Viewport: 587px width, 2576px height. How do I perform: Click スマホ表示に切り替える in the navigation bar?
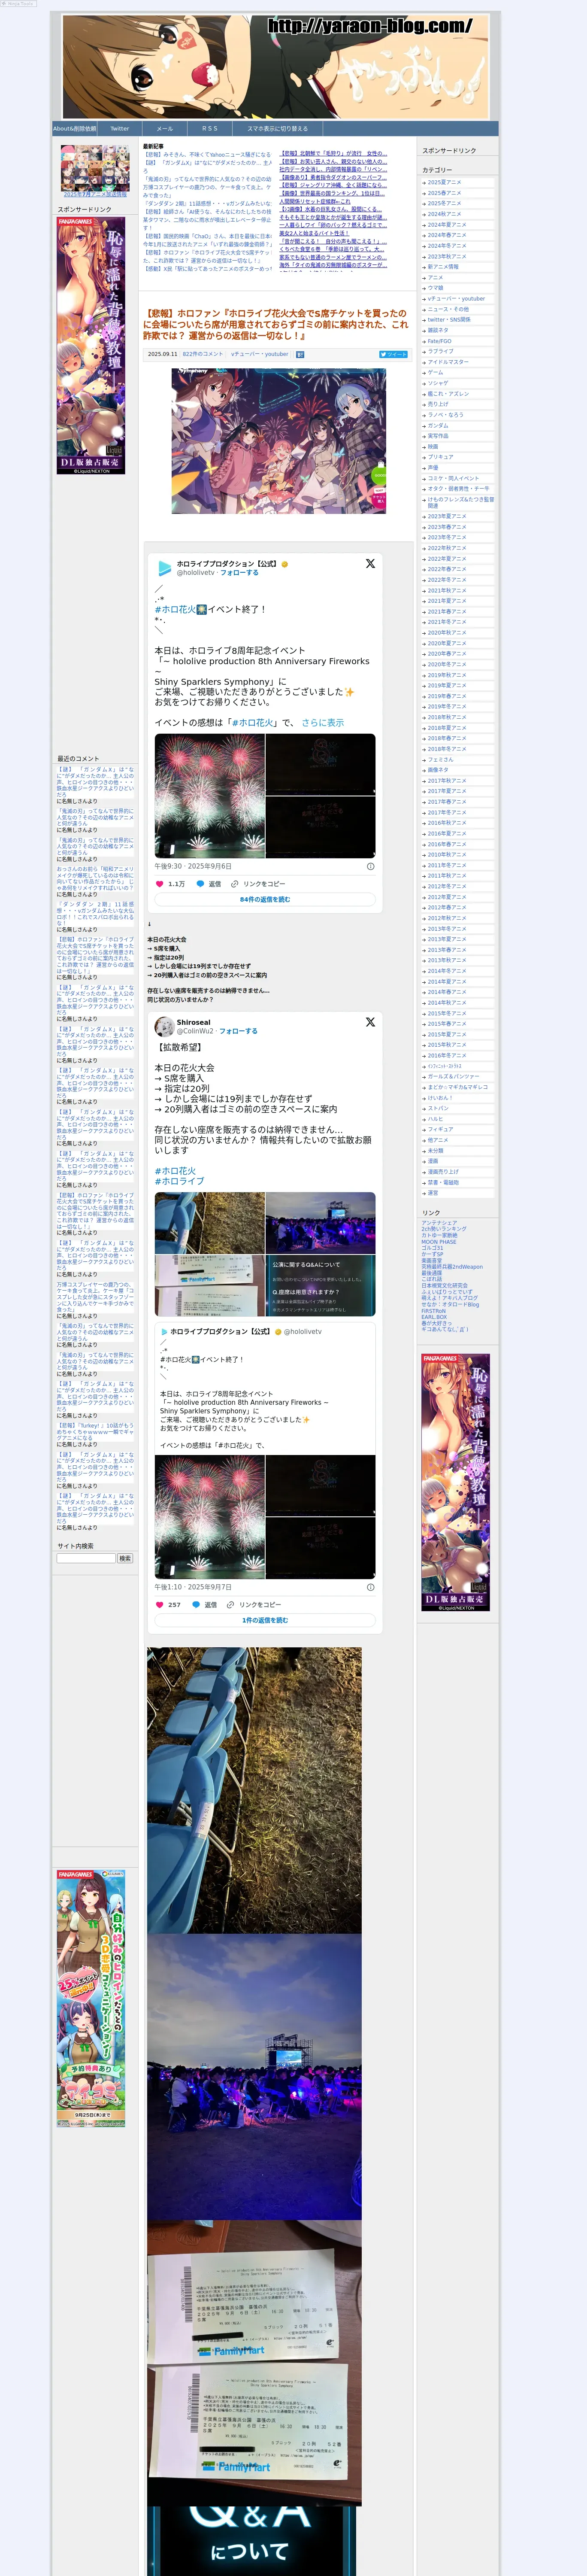pos(278,129)
